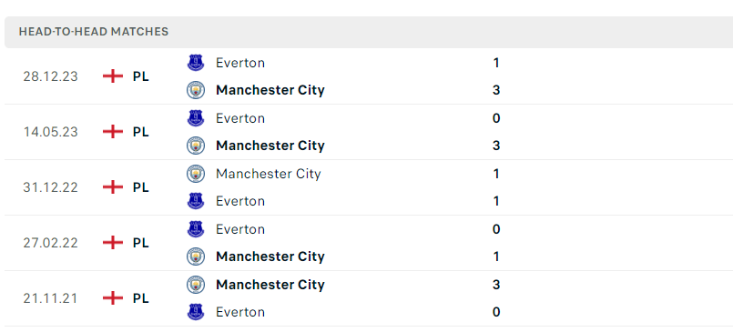Click England flag for 21.11.21 match

pos(113,298)
